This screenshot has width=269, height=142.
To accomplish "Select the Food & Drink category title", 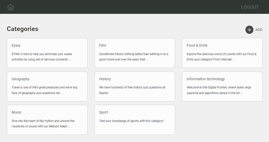I will [197, 45].
